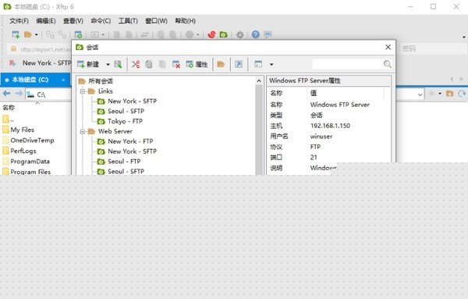Open the remote path dropdown arrow
The height and width of the screenshot is (299, 468).
420,94
